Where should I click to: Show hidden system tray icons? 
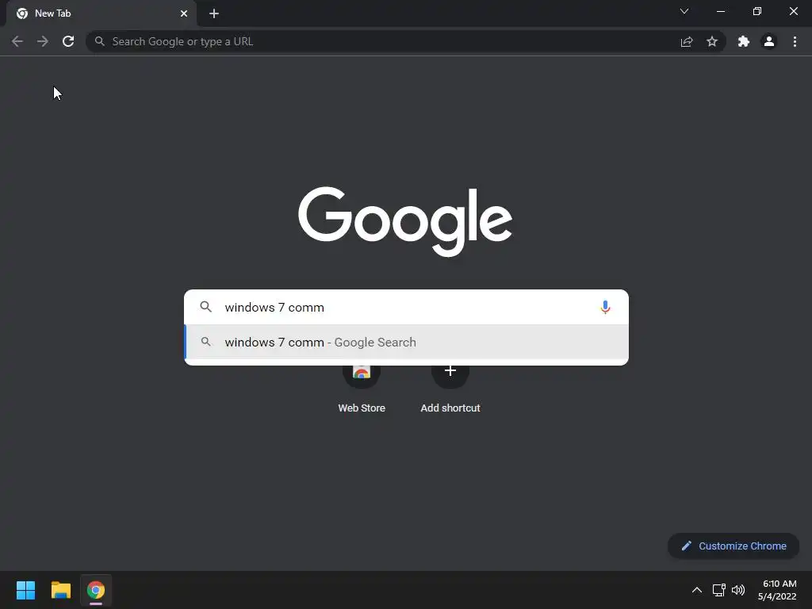coord(697,590)
